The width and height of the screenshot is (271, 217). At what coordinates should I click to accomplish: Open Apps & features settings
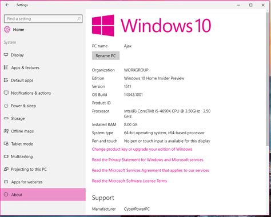43,67
